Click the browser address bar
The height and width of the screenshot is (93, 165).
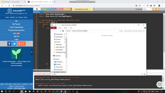pyautogui.click(x=74, y=6)
